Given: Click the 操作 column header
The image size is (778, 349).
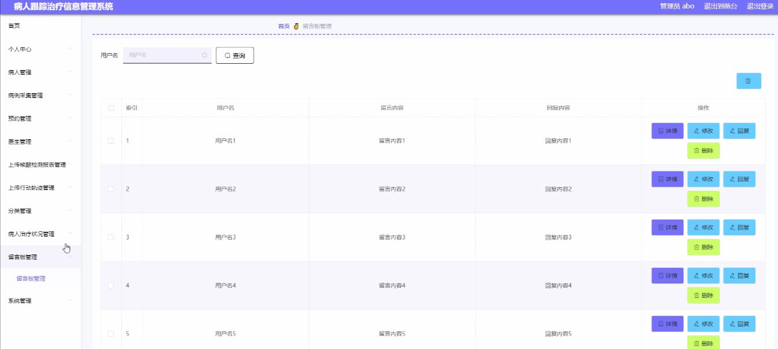Looking at the screenshot, I should click(x=703, y=108).
